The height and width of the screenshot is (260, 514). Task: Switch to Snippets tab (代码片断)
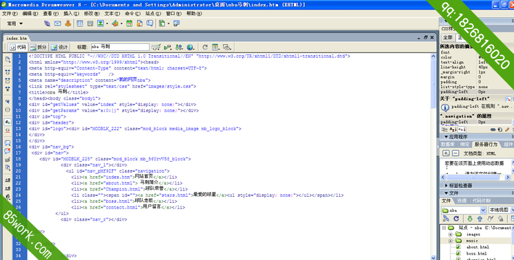(x=482, y=201)
